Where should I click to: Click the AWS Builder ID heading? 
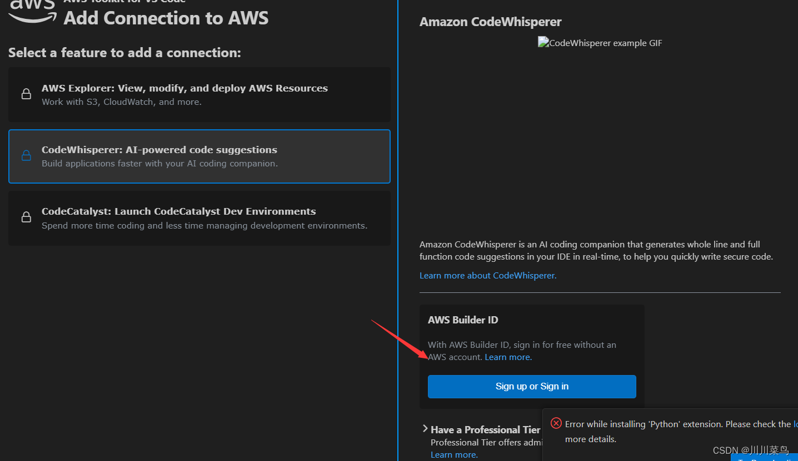point(463,320)
